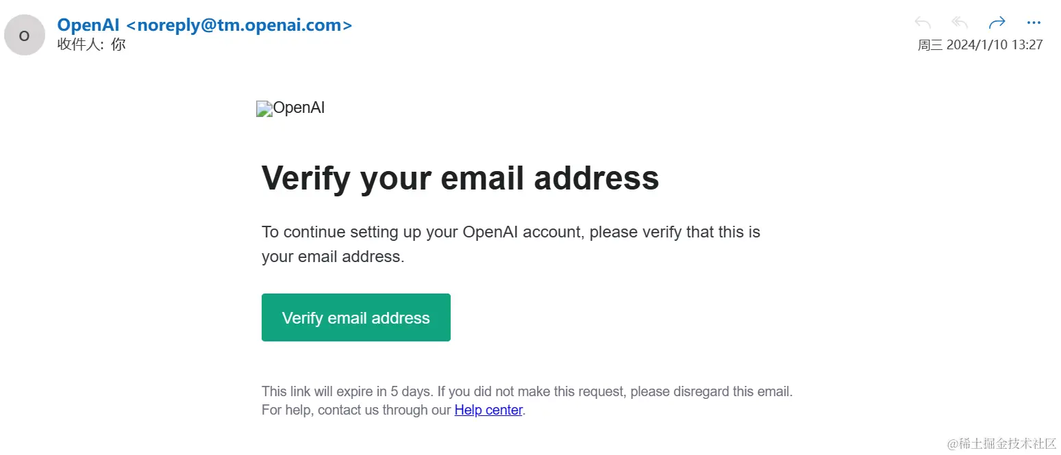Click the 周三 weekday in the date
Screen dimensions: 1061x455
click(x=930, y=45)
